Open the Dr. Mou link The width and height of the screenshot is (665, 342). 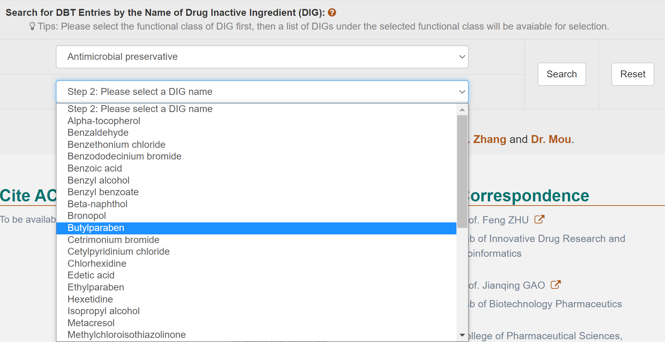coord(551,139)
